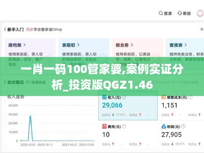Open 客服 customer service link
Image resolution: width=204 pixels, height=153 pixels.
(x=187, y=13)
